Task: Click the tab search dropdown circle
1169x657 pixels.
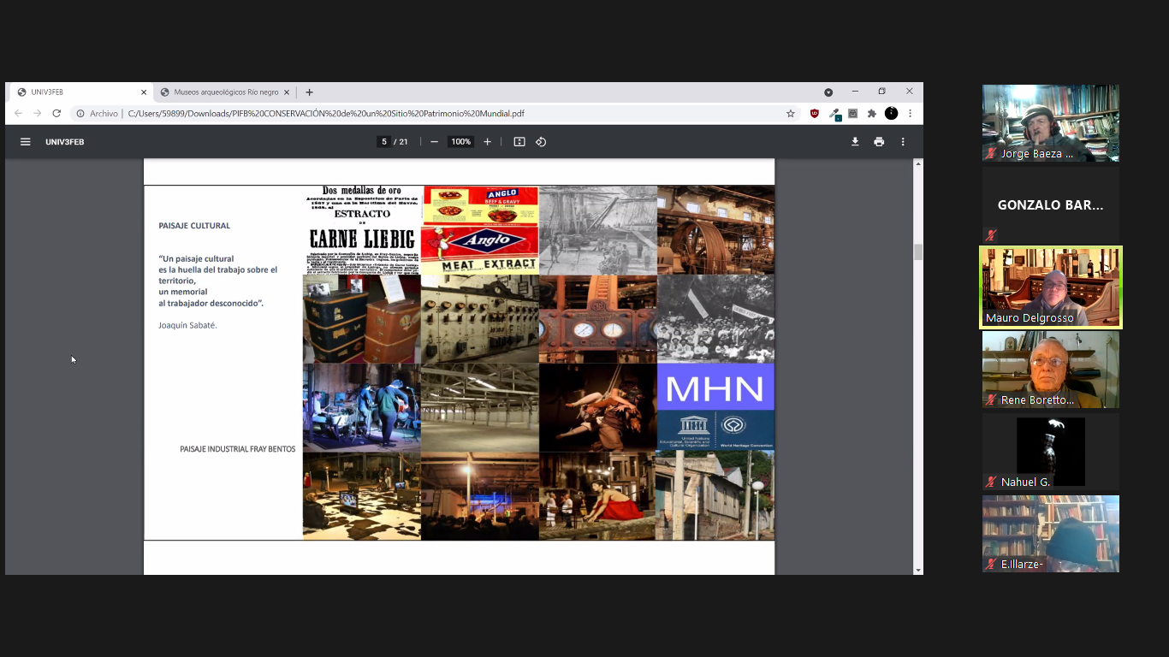Action: coord(828,92)
